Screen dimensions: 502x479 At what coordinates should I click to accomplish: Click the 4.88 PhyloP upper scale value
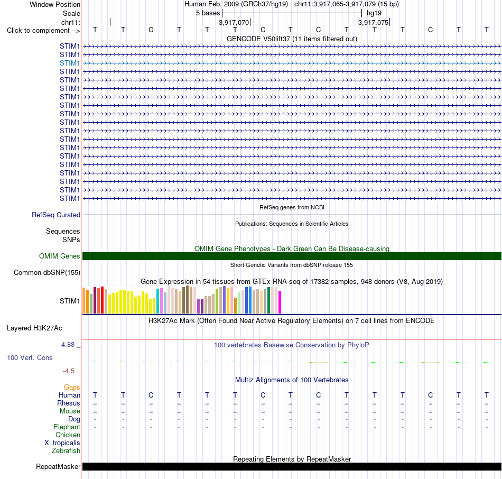[68, 345]
